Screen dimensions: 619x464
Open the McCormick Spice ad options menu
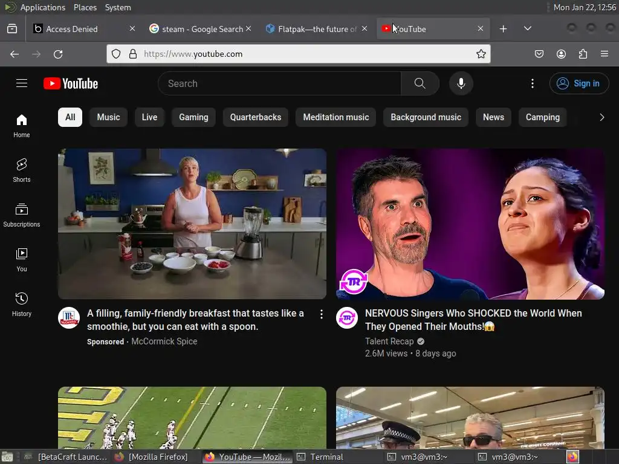tap(322, 314)
